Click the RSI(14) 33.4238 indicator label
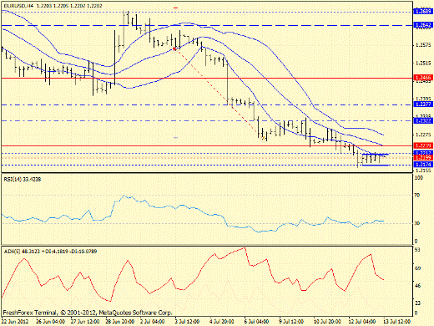Viewport: 434px width, 326px height. (23, 180)
